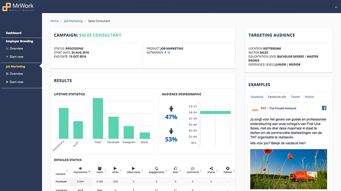Open Dashboard in the sidebar
The image size is (341, 191).
(x=14, y=33)
